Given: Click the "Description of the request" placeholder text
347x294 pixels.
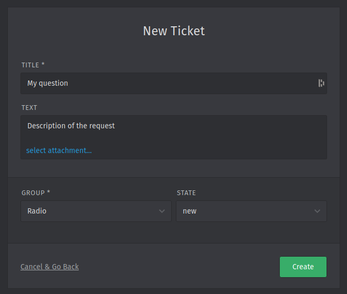Looking at the screenshot, I should (x=71, y=126).
